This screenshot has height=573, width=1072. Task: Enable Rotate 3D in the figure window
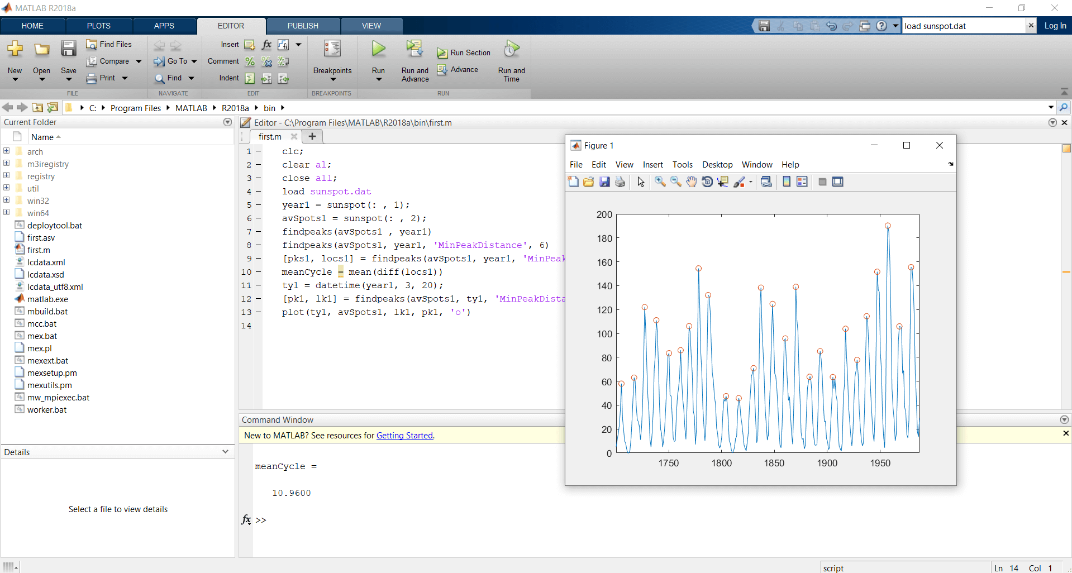coord(707,182)
